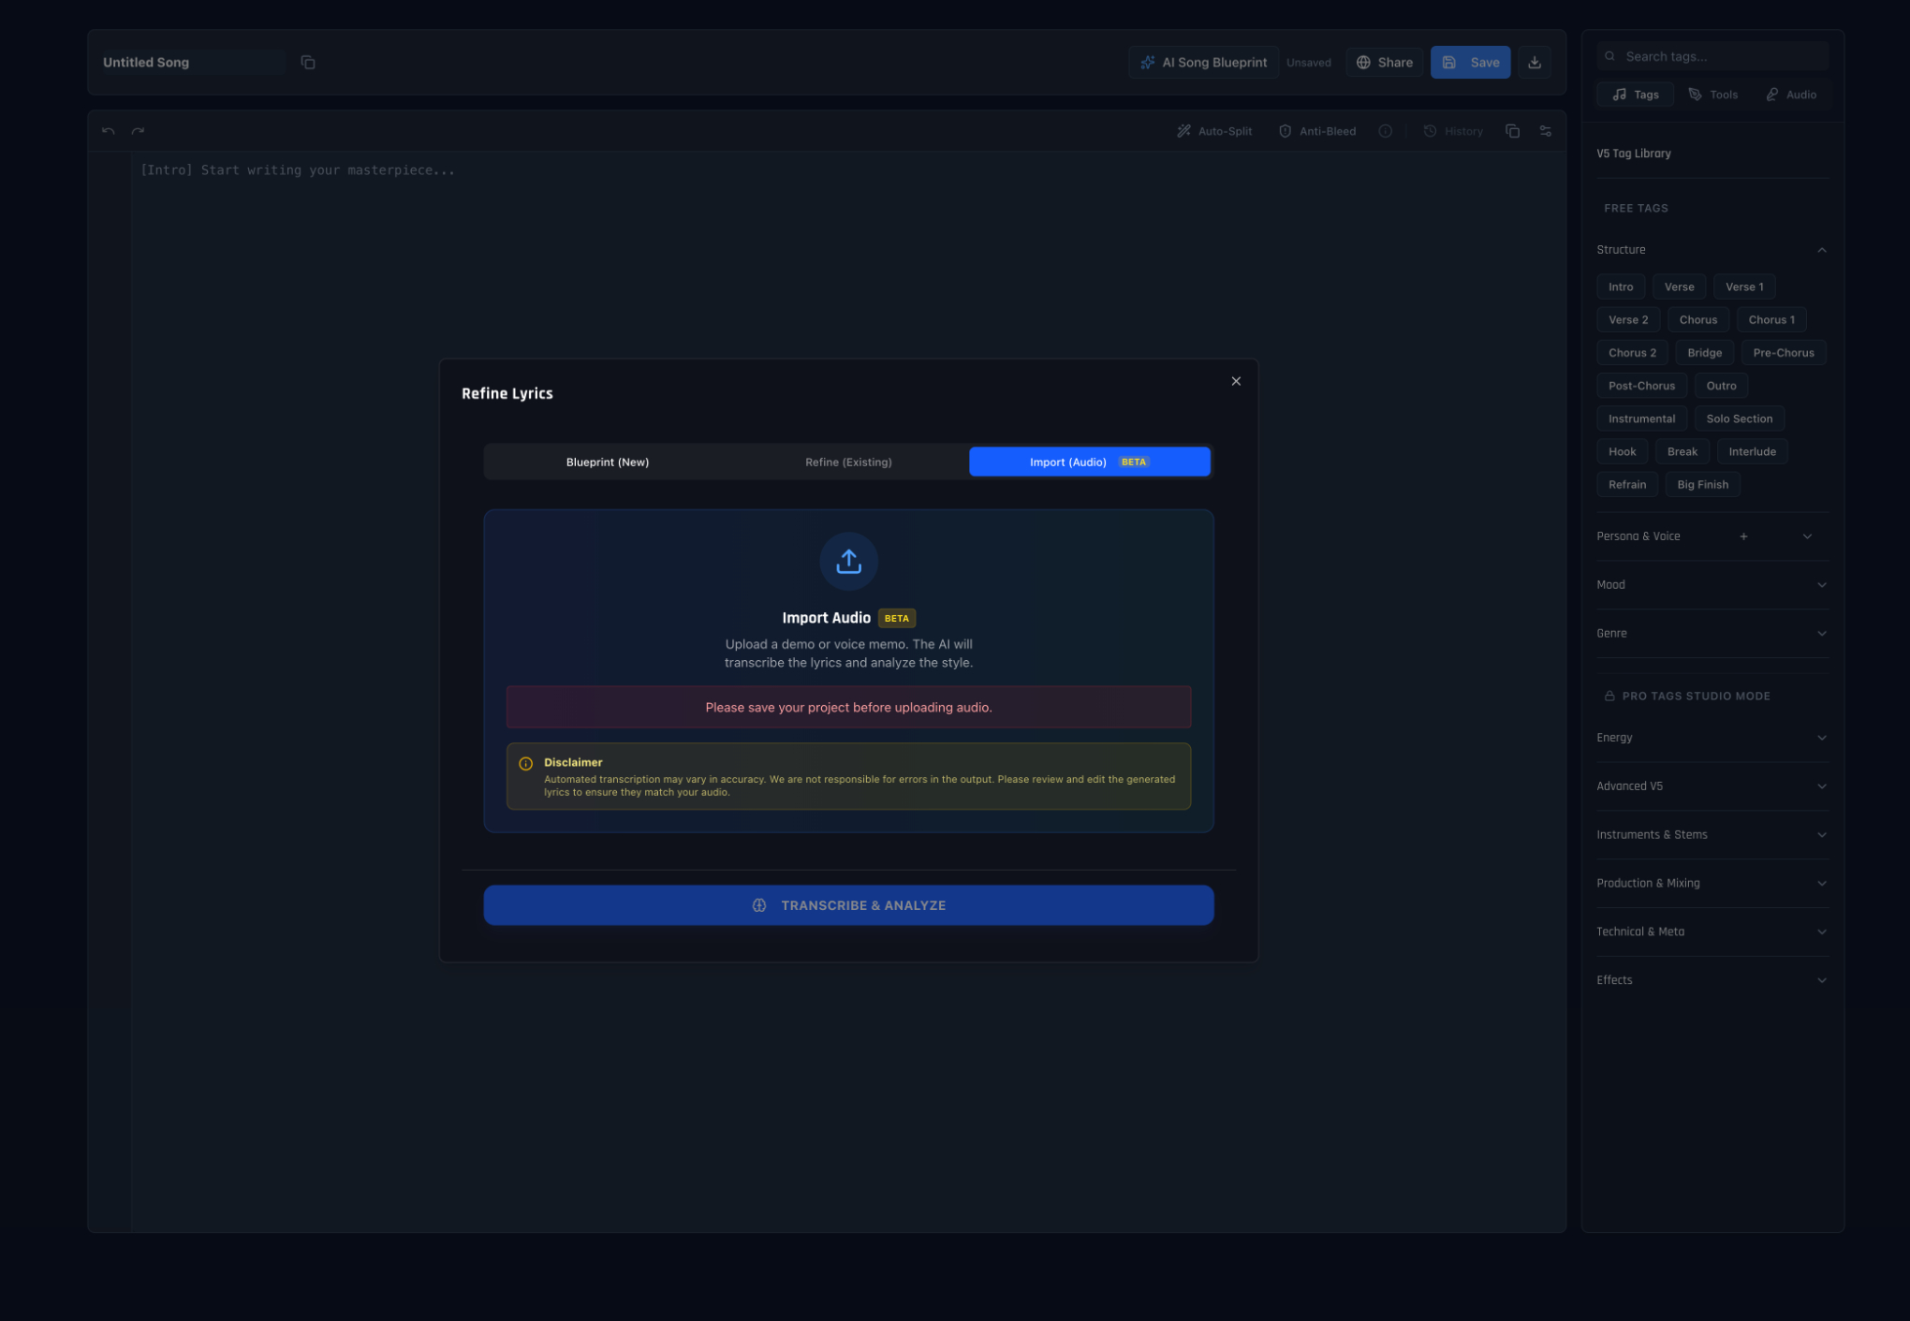This screenshot has height=1321, width=1910.
Task: Expand the Mood section
Action: [x=1711, y=584]
